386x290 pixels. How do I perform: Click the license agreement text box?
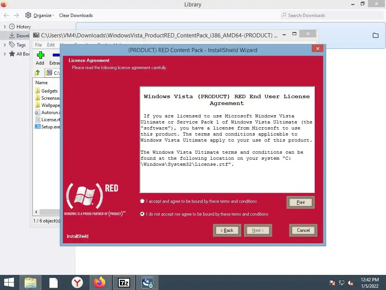coord(227,140)
